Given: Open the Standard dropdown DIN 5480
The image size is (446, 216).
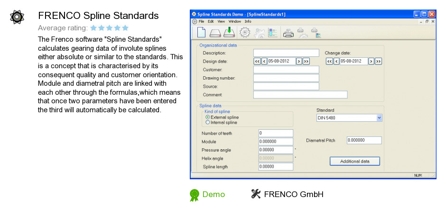Looking at the screenshot, I should click(349, 118).
